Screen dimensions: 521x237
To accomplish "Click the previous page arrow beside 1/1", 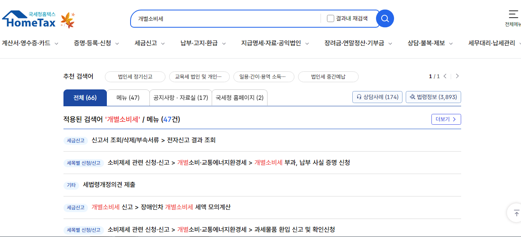I will point(446,76).
